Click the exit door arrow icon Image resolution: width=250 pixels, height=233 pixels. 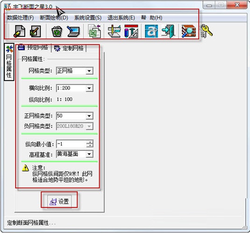pyautogui.click(x=168, y=31)
